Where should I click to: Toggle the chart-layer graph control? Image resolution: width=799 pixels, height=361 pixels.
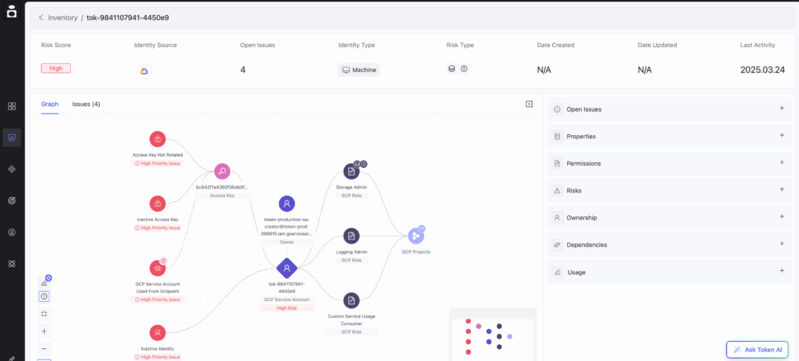click(x=44, y=283)
